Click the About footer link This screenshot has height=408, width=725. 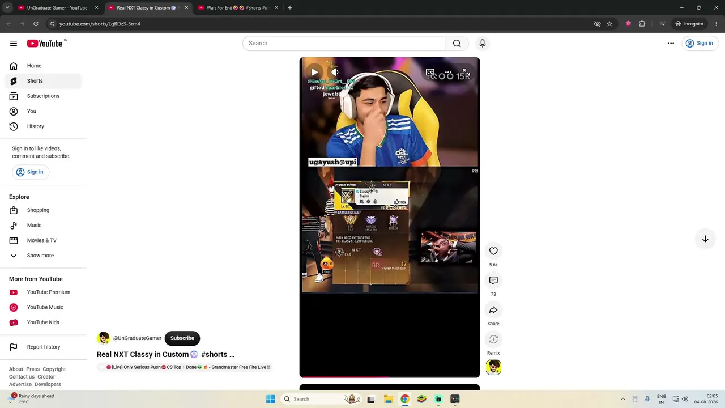tap(16, 369)
